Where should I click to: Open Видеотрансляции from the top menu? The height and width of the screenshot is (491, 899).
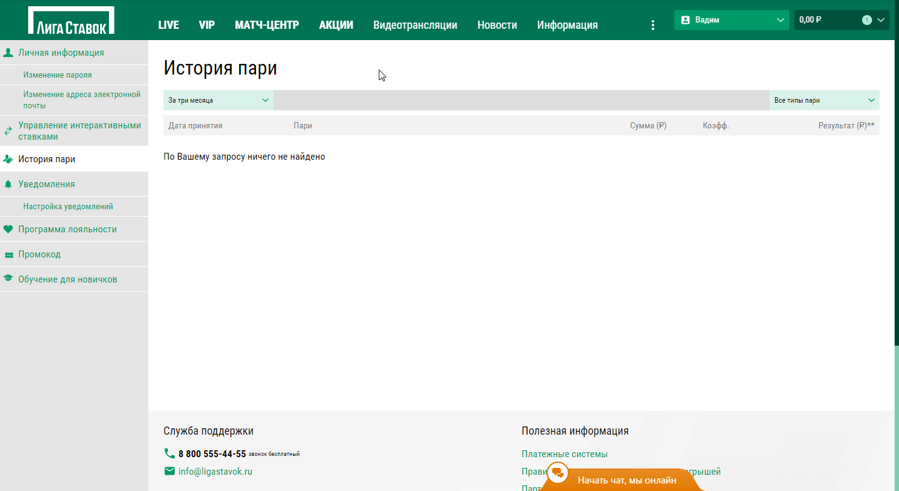pyautogui.click(x=415, y=25)
